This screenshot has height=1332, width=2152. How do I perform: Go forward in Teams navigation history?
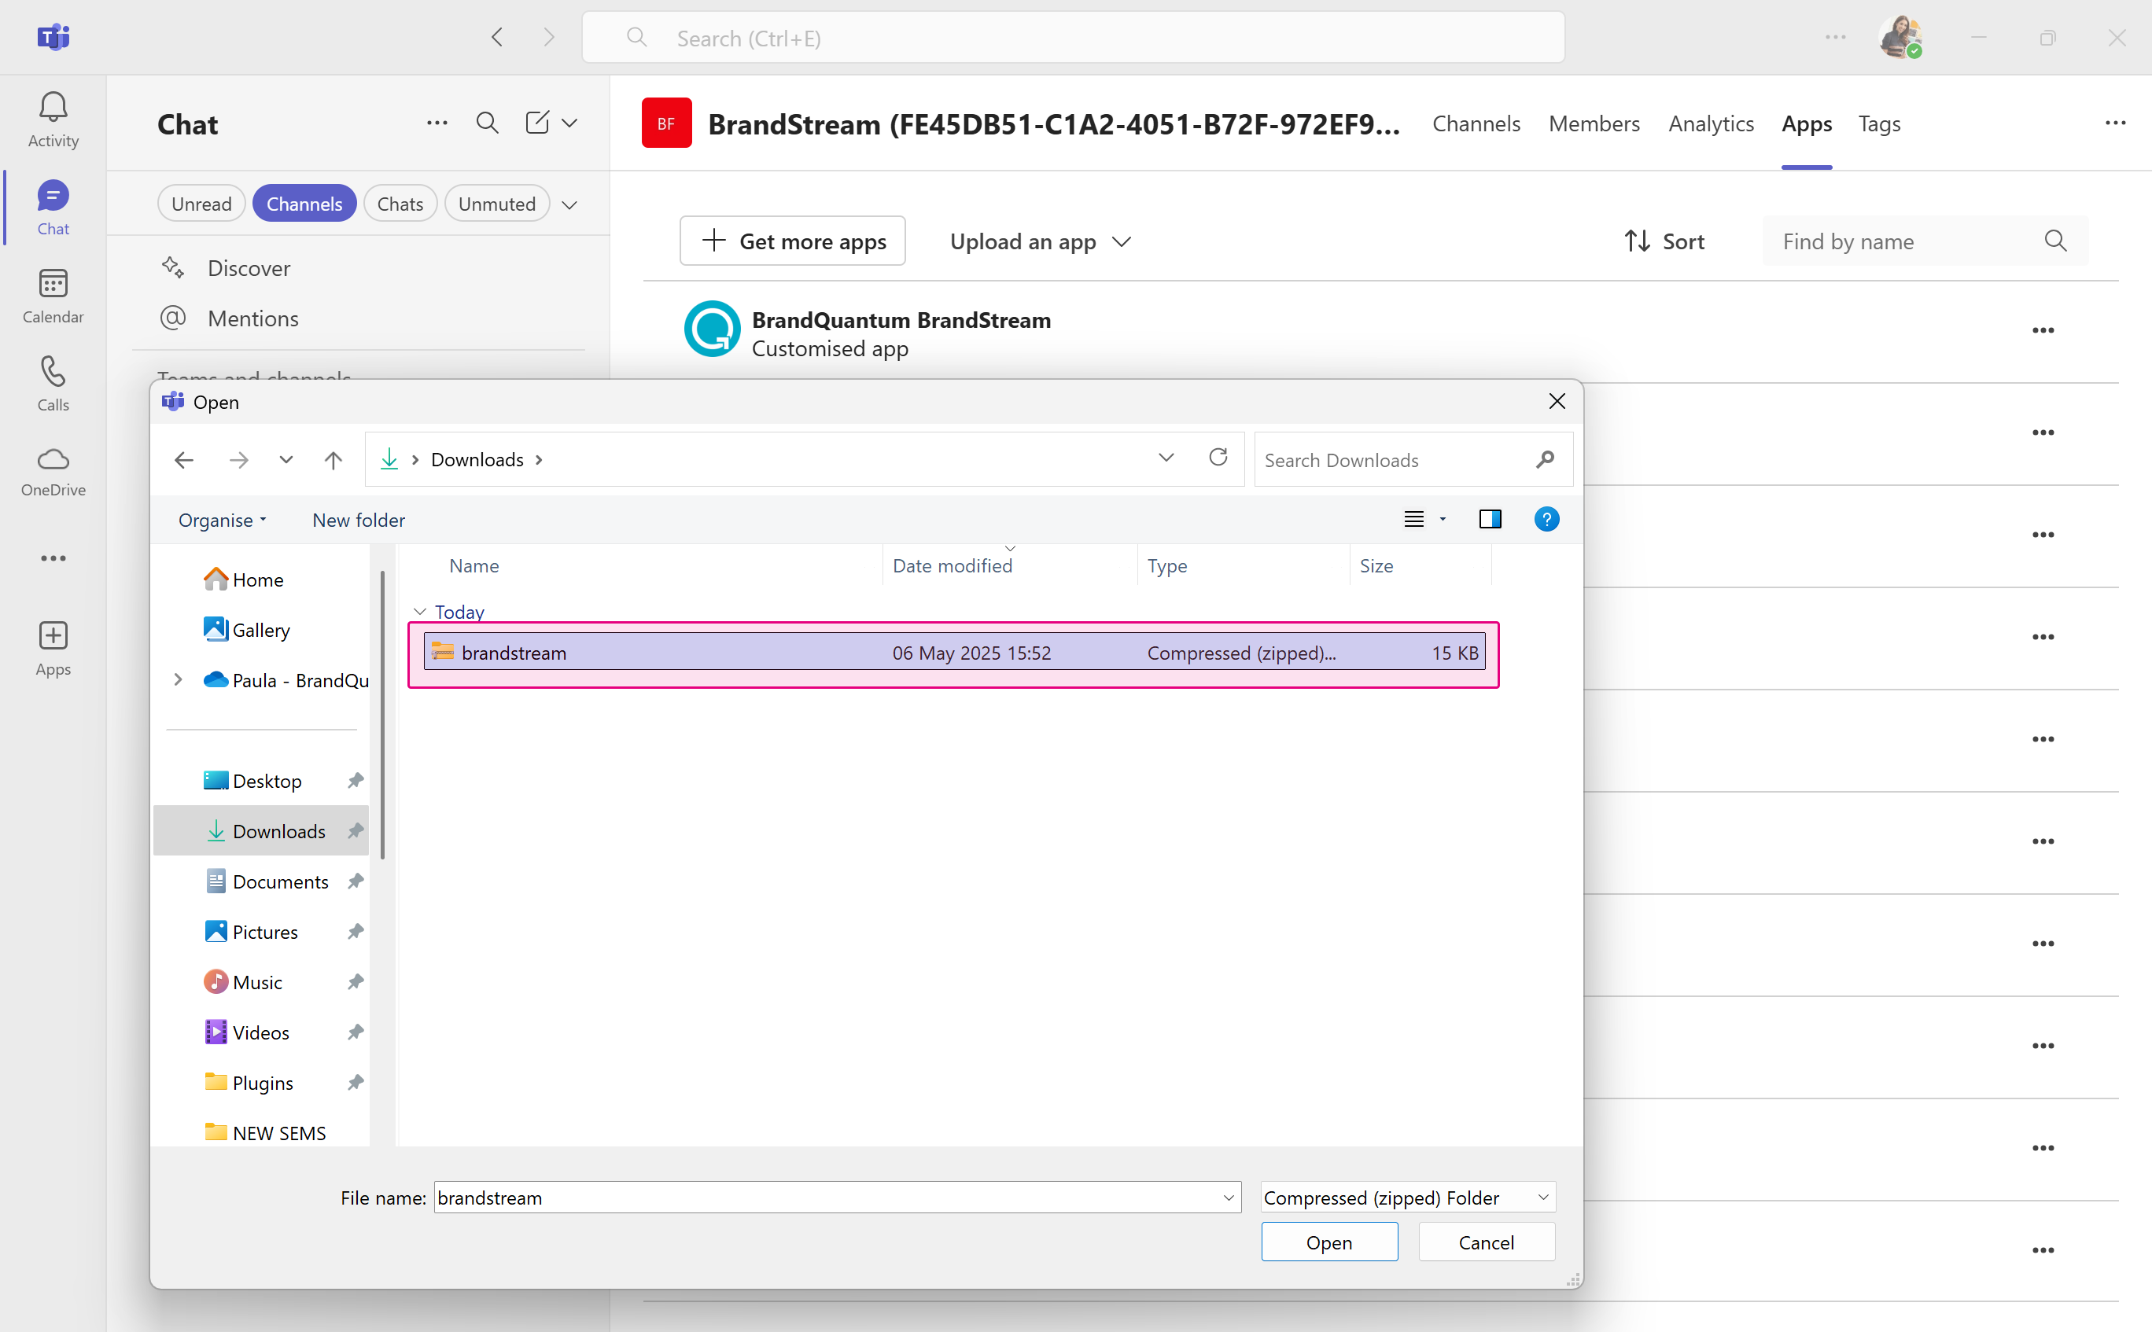[x=549, y=38]
